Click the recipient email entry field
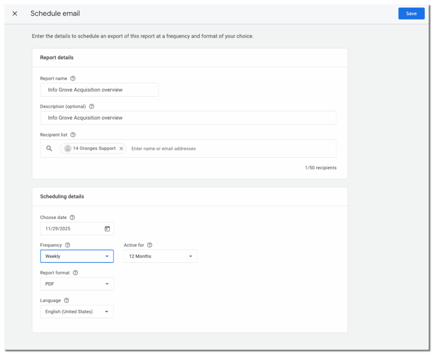This screenshot has height=354, width=433. click(x=169, y=148)
